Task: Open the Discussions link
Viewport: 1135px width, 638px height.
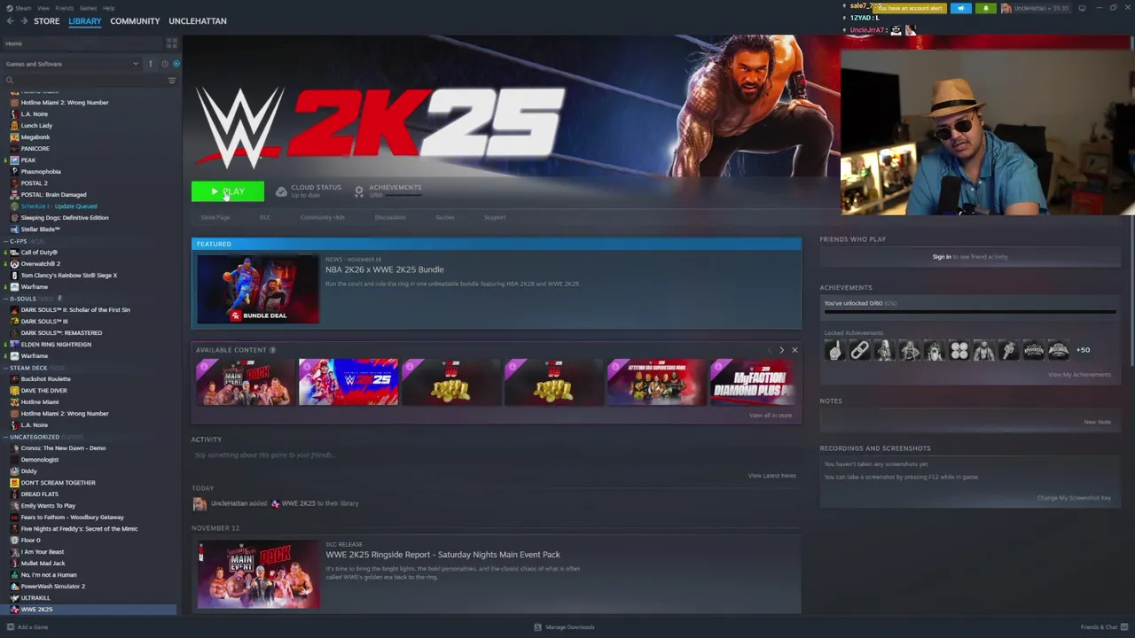Action: [390, 217]
